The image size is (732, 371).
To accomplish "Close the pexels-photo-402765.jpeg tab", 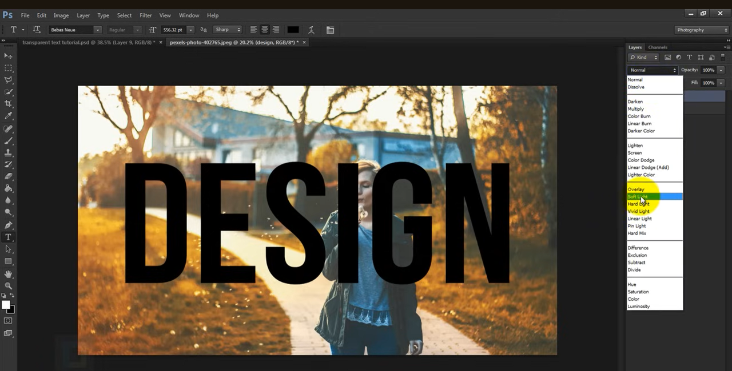I will tap(304, 42).
